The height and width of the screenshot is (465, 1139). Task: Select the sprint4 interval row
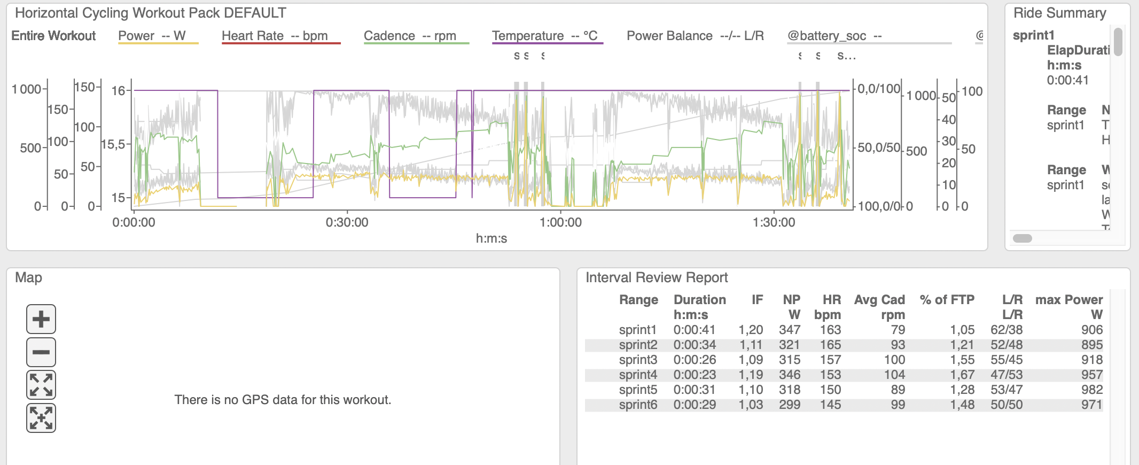click(x=638, y=375)
